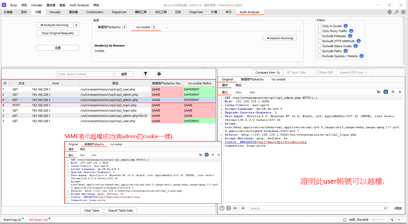This screenshot has width=408, height=224.
Task: Pause the analyzer with the pause icon
Action: pyautogui.click(x=76, y=25)
